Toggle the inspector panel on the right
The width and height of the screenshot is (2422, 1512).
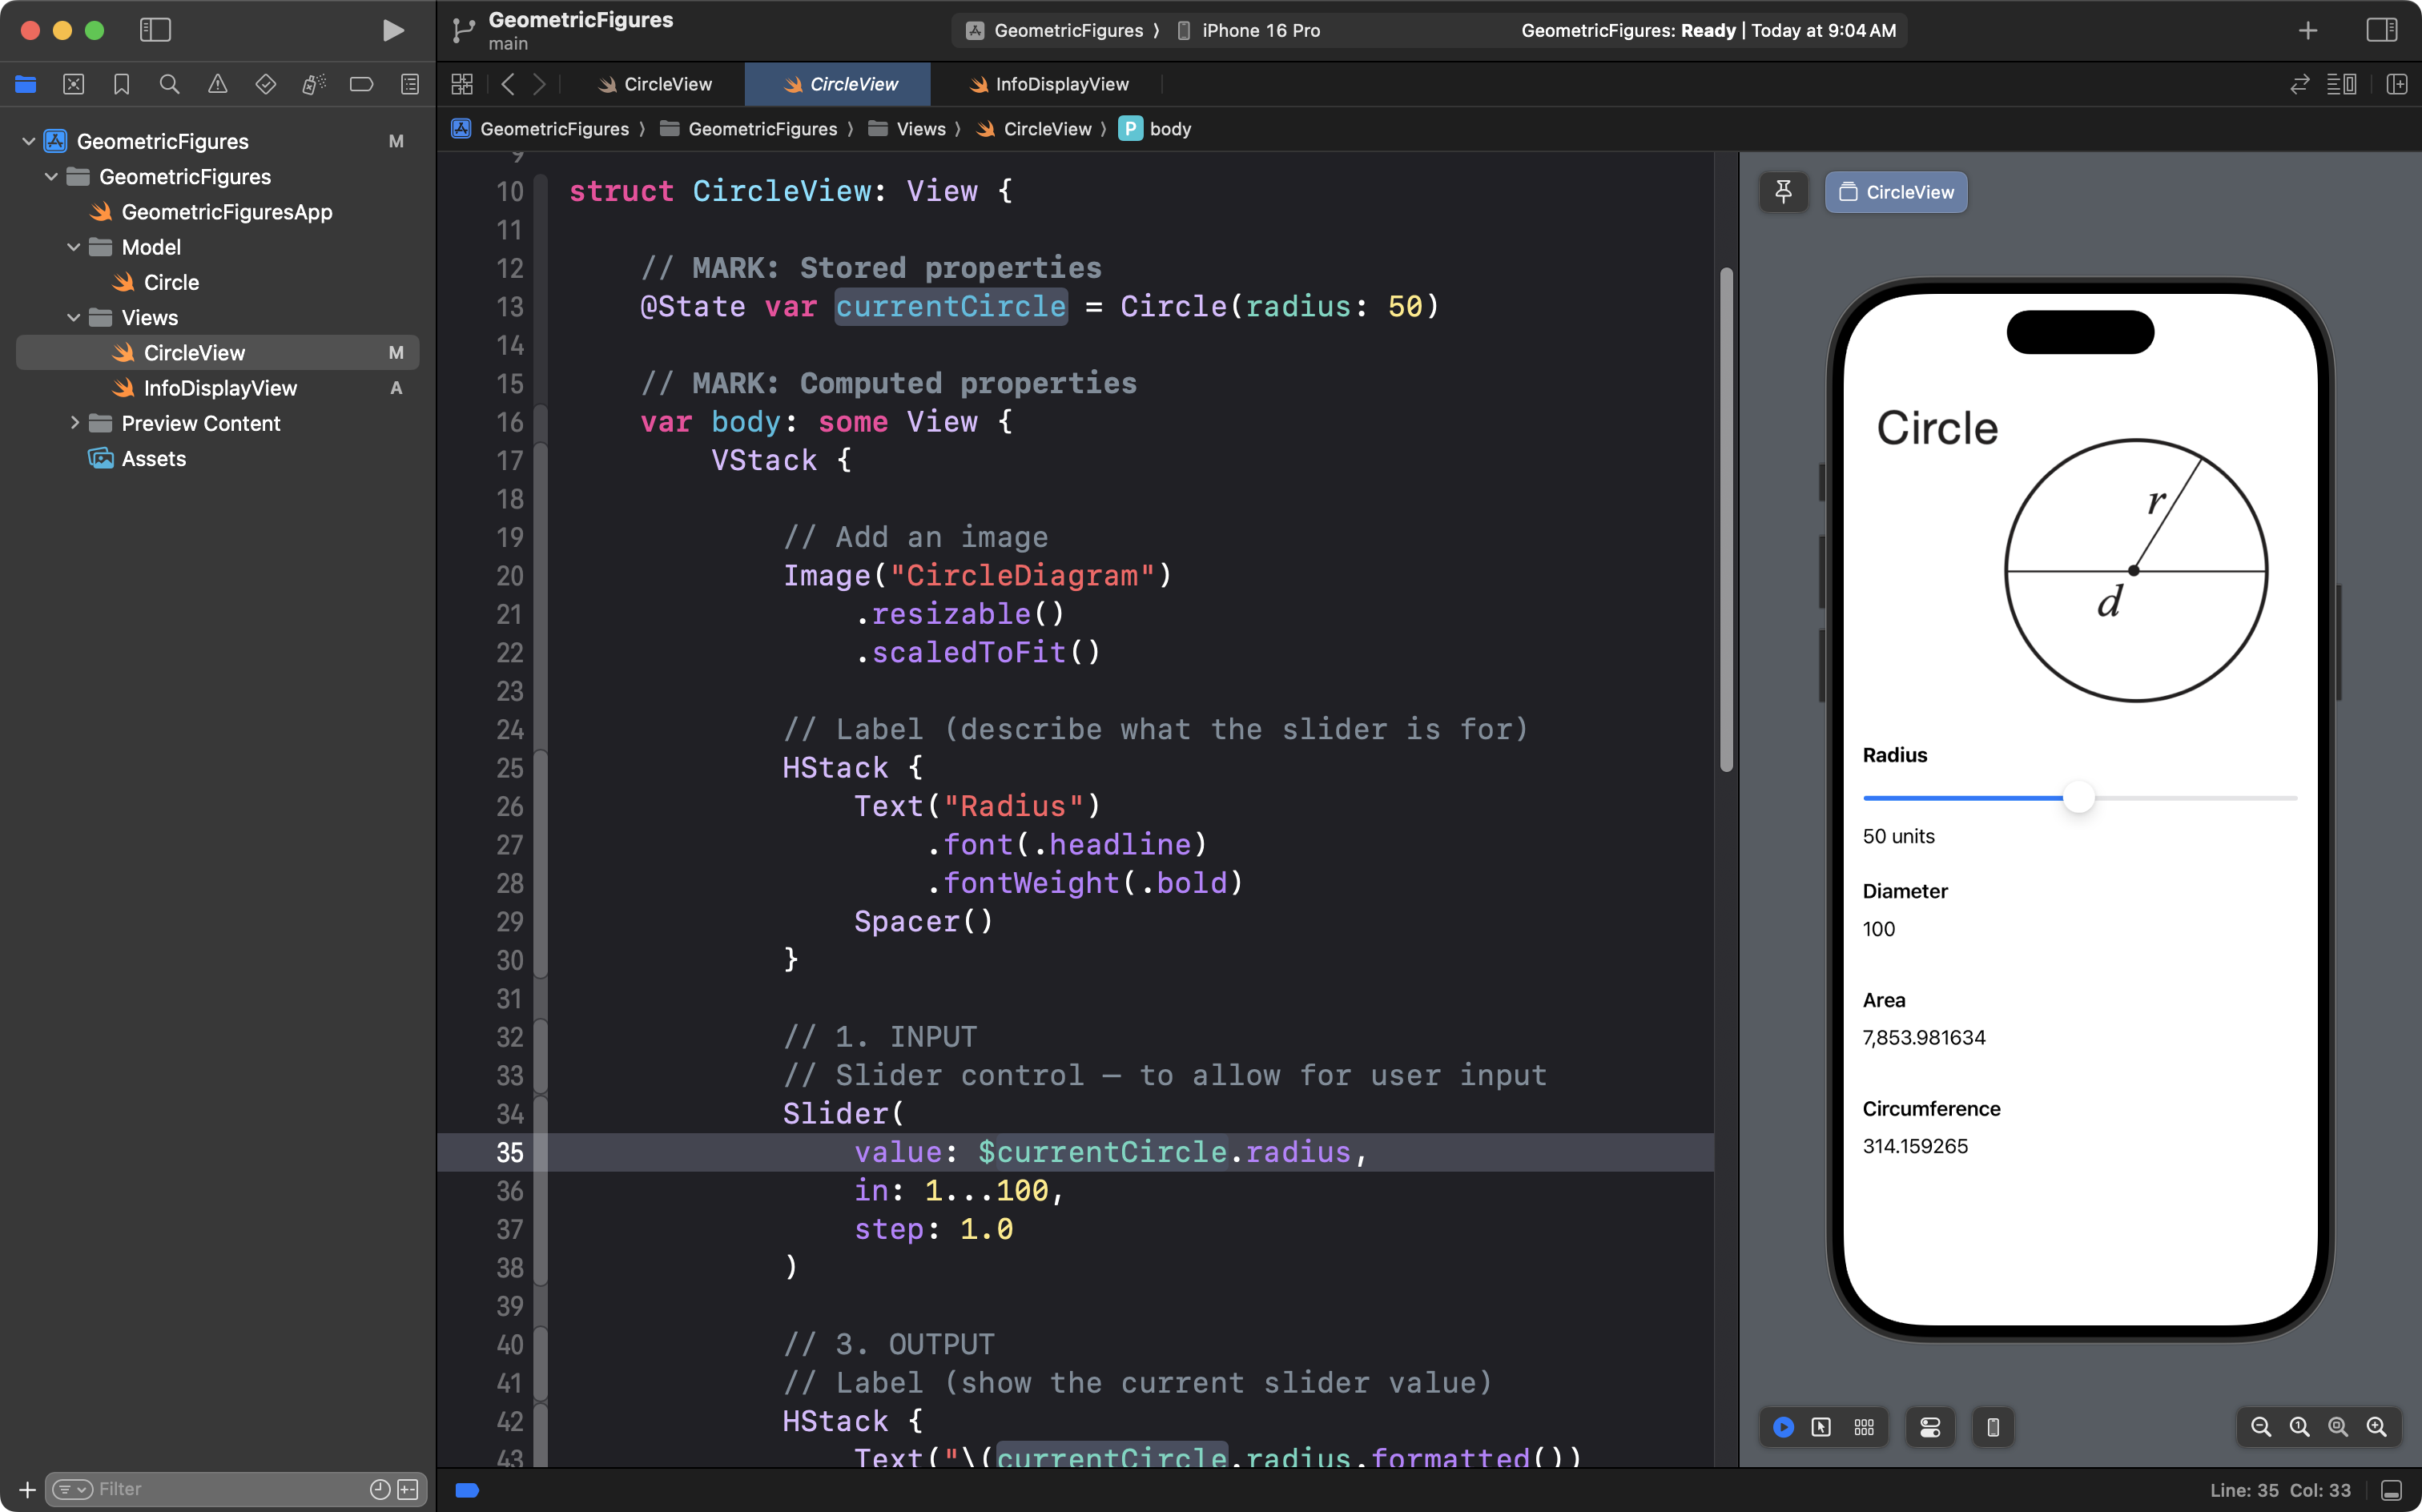pos(2381,30)
